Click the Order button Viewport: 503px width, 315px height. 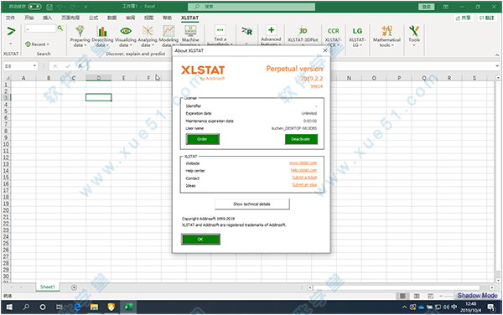pos(202,139)
